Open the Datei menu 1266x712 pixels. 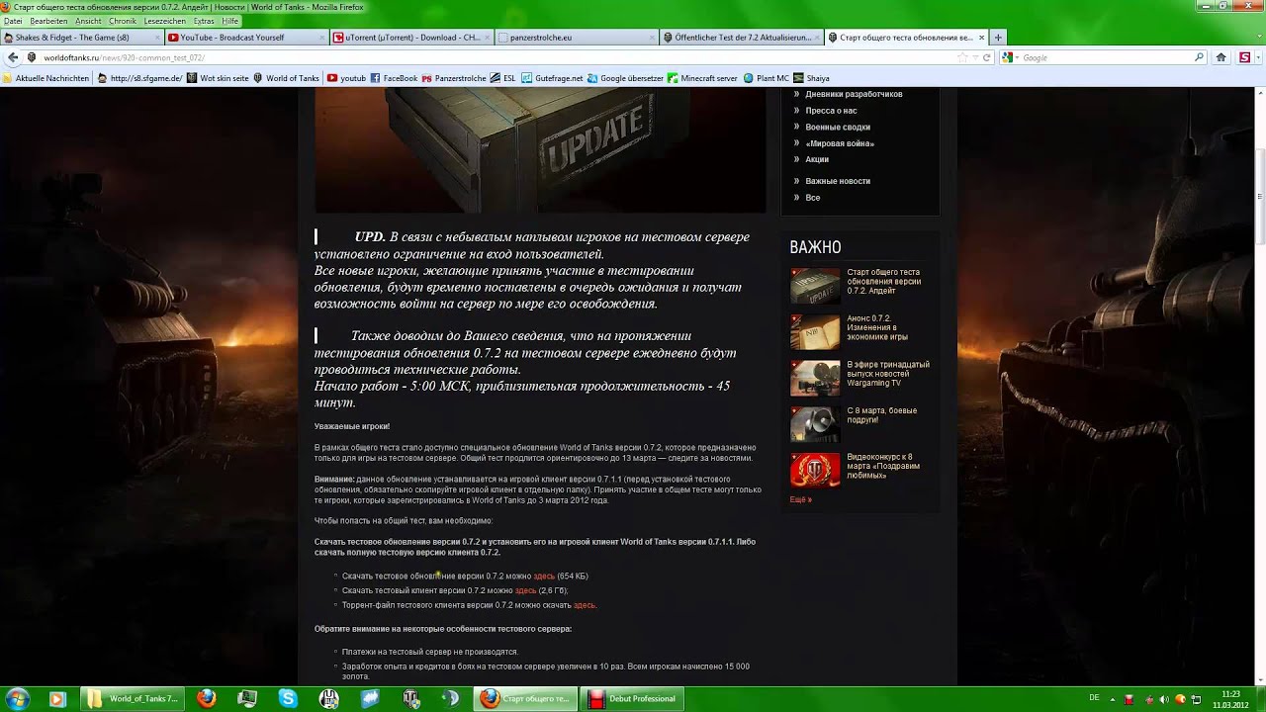13,21
